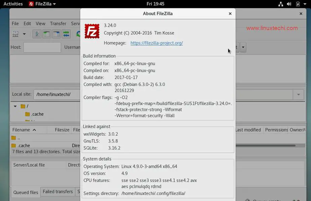
Task: Open the Site Manager dropdown arrow
Action: point(24,34)
